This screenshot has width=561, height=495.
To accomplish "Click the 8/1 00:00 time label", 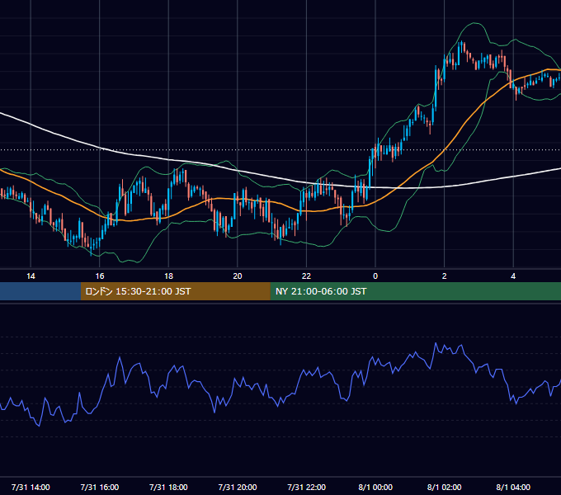I will click(375, 487).
